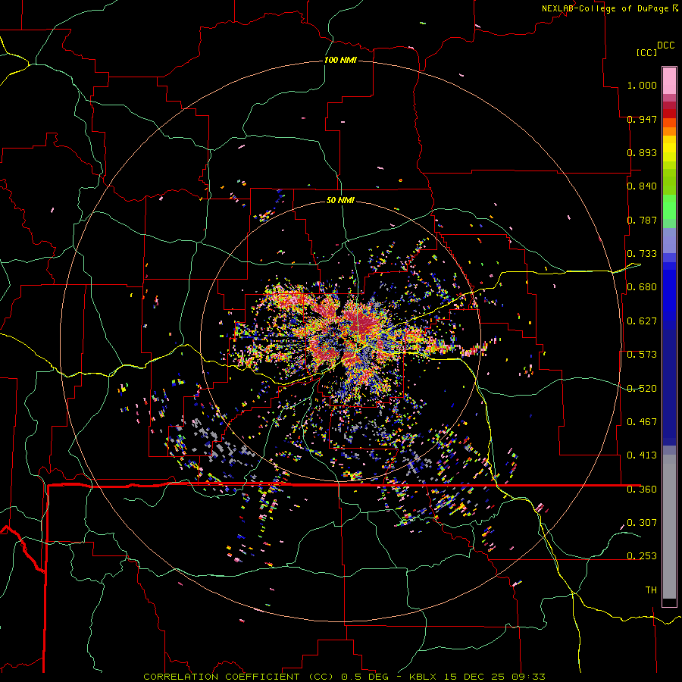This screenshot has width=682, height=682.
Task: Click the 0.787 scale label
Action: (642, 220)
